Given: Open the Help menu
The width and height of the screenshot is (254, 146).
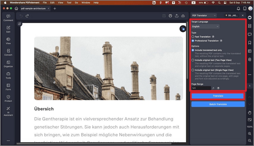Looking at the screenshot, I should (x=96, y=3).
